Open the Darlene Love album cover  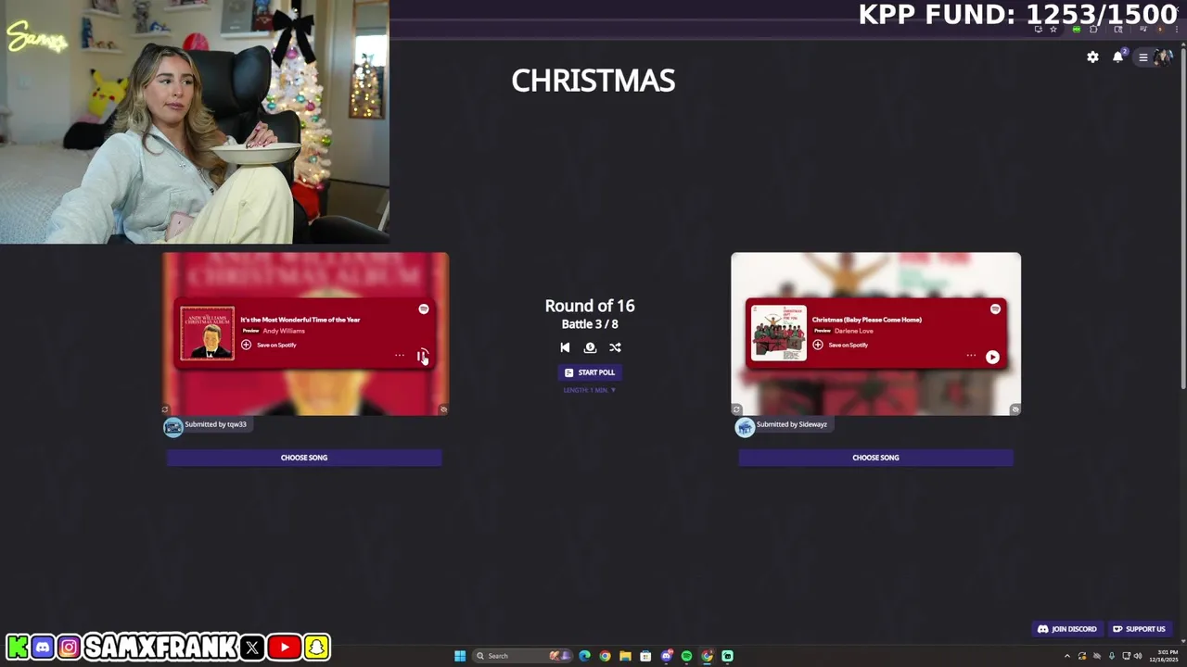click(x=779, y=333)
